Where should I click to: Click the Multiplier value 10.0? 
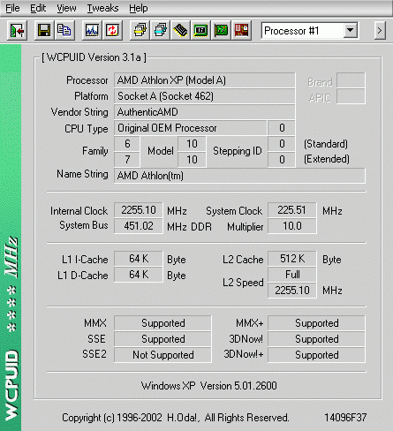(x=292, y=226)
